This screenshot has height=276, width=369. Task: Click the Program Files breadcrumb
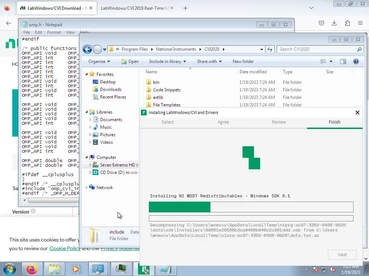click(x=135, y=49)
